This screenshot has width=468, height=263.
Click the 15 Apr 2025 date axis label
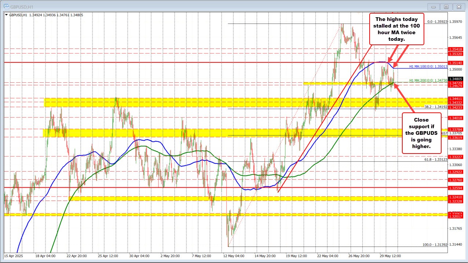13,256
